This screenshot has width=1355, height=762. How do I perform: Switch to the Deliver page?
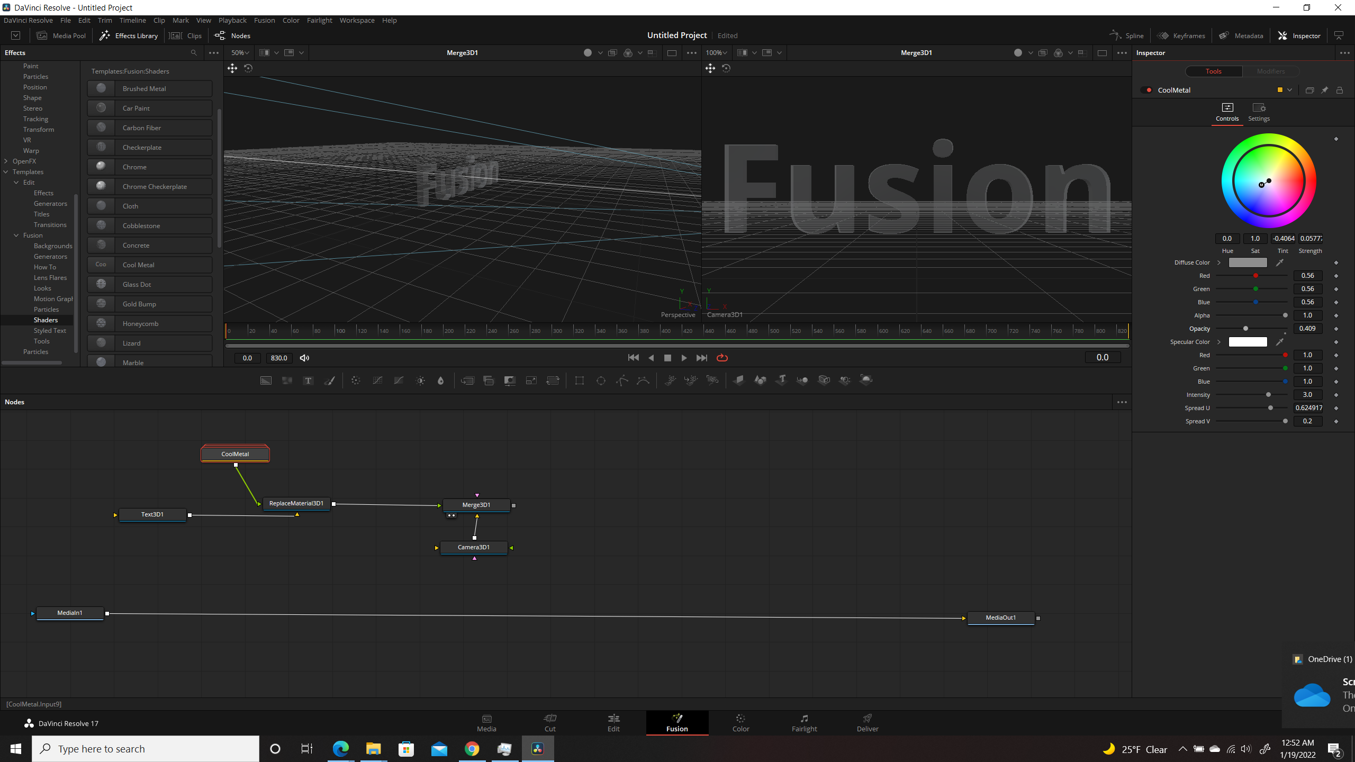click(868, 723)
